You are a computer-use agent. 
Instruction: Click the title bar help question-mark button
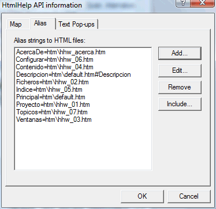(183, 3)
